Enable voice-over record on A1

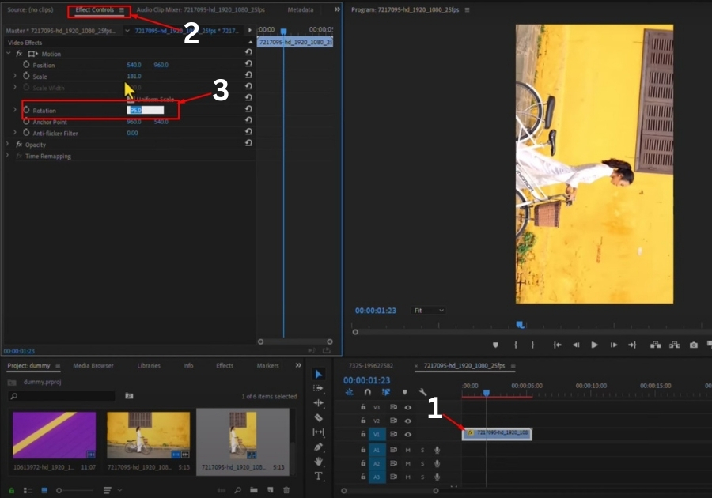pyautogui.click(x=437, y=450)
